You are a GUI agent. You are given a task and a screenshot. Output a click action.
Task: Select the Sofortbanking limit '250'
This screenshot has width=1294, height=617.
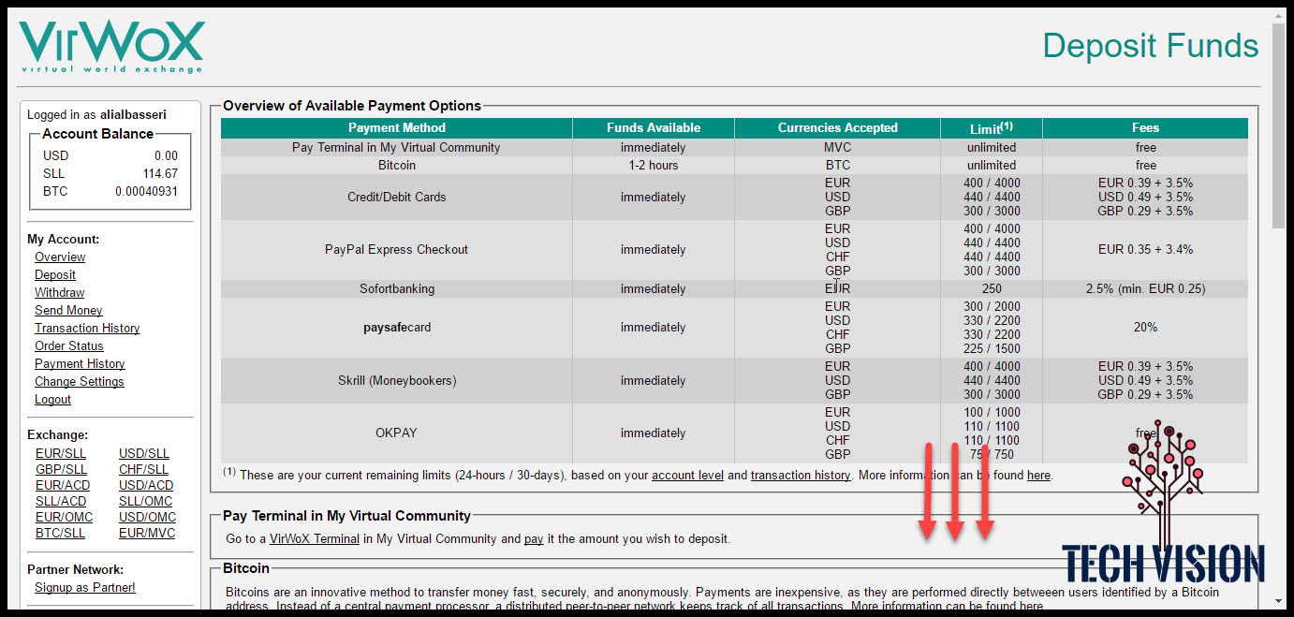[x=992, y=289]
